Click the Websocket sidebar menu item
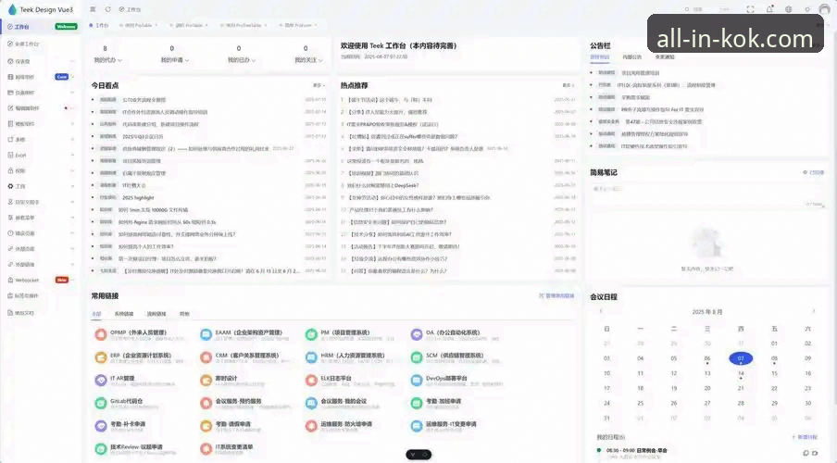The width and height of the screenshot is (837, 463). click(41, 280)
